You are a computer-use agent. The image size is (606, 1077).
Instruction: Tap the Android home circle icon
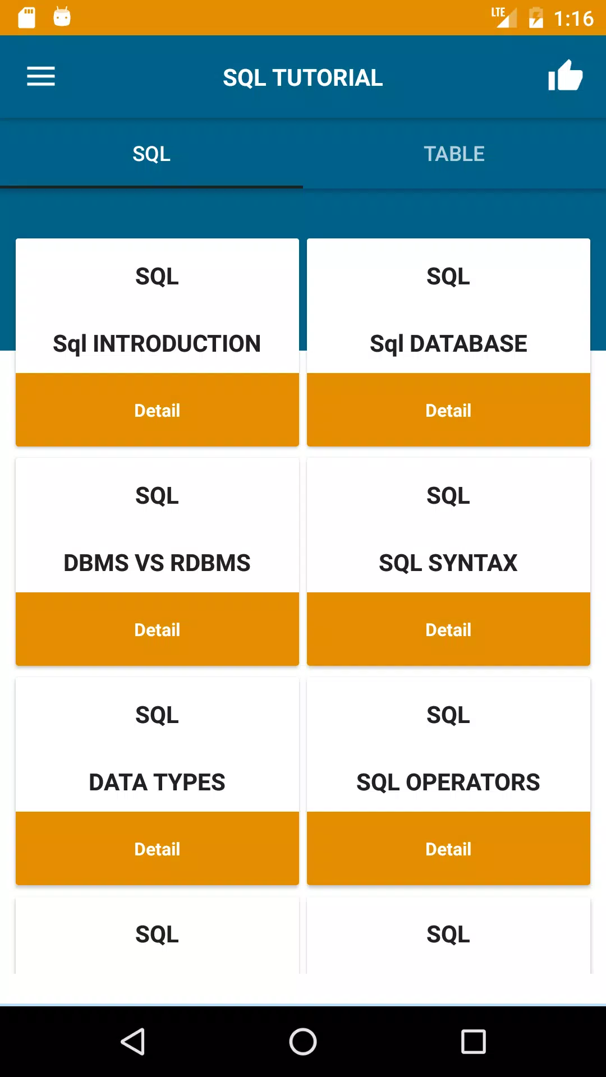(x=303, y=1042)
